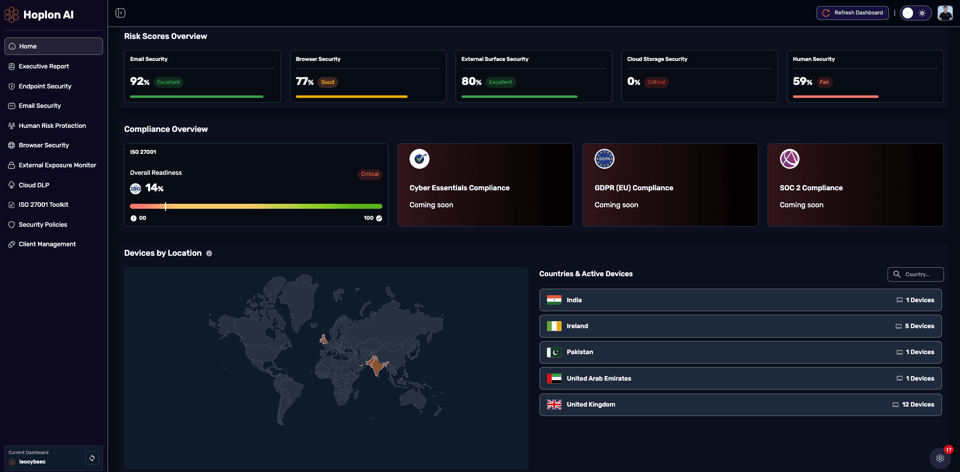The image size is (960, 472).
Task: Toggle the light/dark theme switch
Action: [x=915, y=13]
